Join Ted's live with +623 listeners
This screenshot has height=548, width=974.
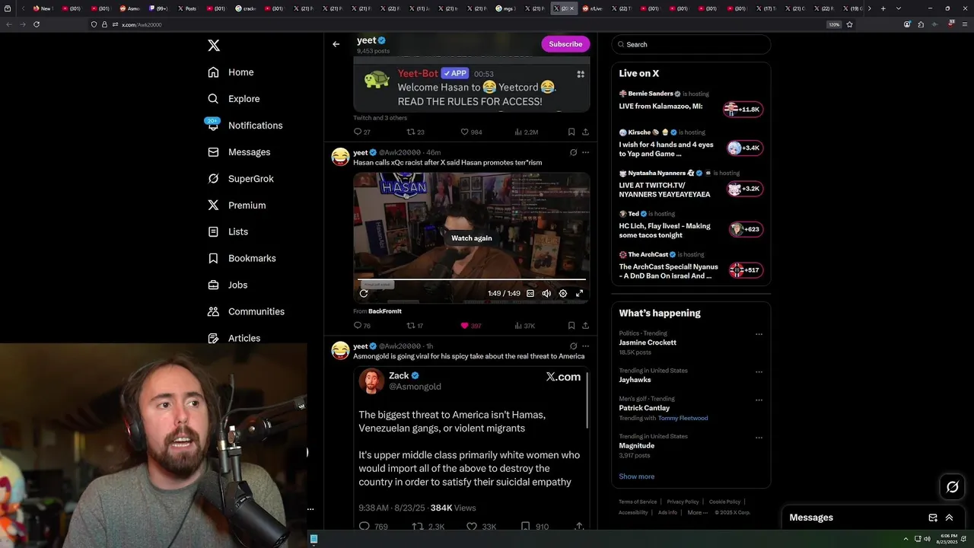pos(746,229)
